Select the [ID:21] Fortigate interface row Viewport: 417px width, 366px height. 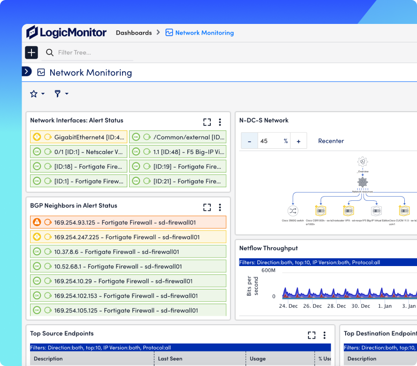(178, 181)
